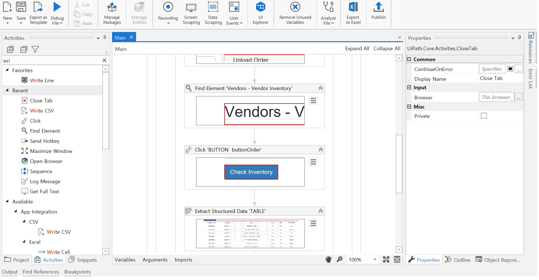Open the Arguments panel
Screen dimensions: 539x280
pos(155,260)
